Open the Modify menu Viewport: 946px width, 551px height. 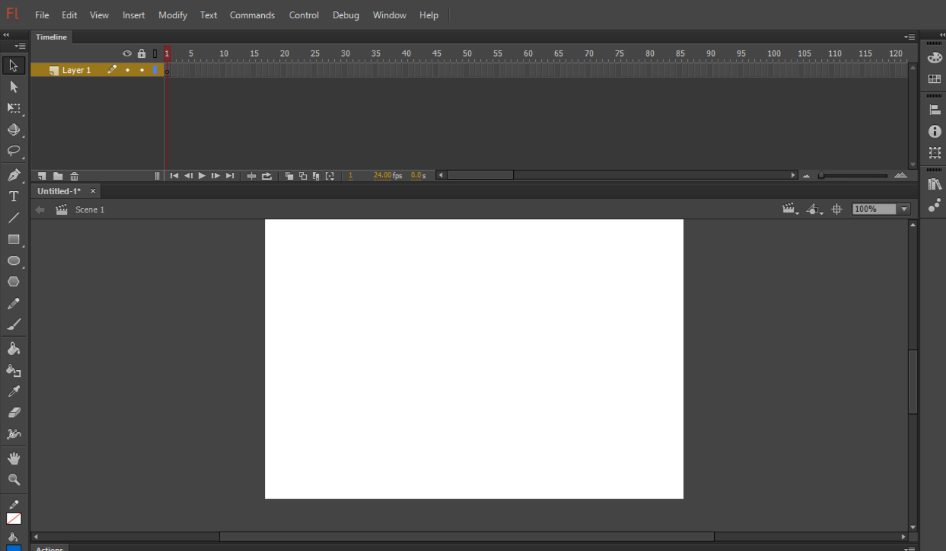point(172,15)
